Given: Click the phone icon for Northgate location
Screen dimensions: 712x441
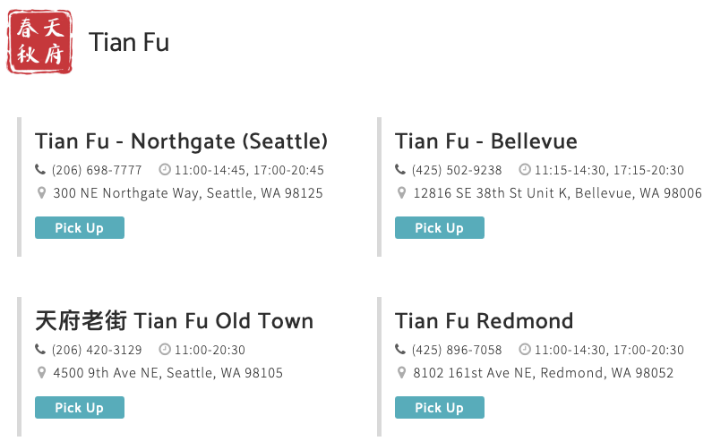Looking at the screenshot, I should (40, 169).
